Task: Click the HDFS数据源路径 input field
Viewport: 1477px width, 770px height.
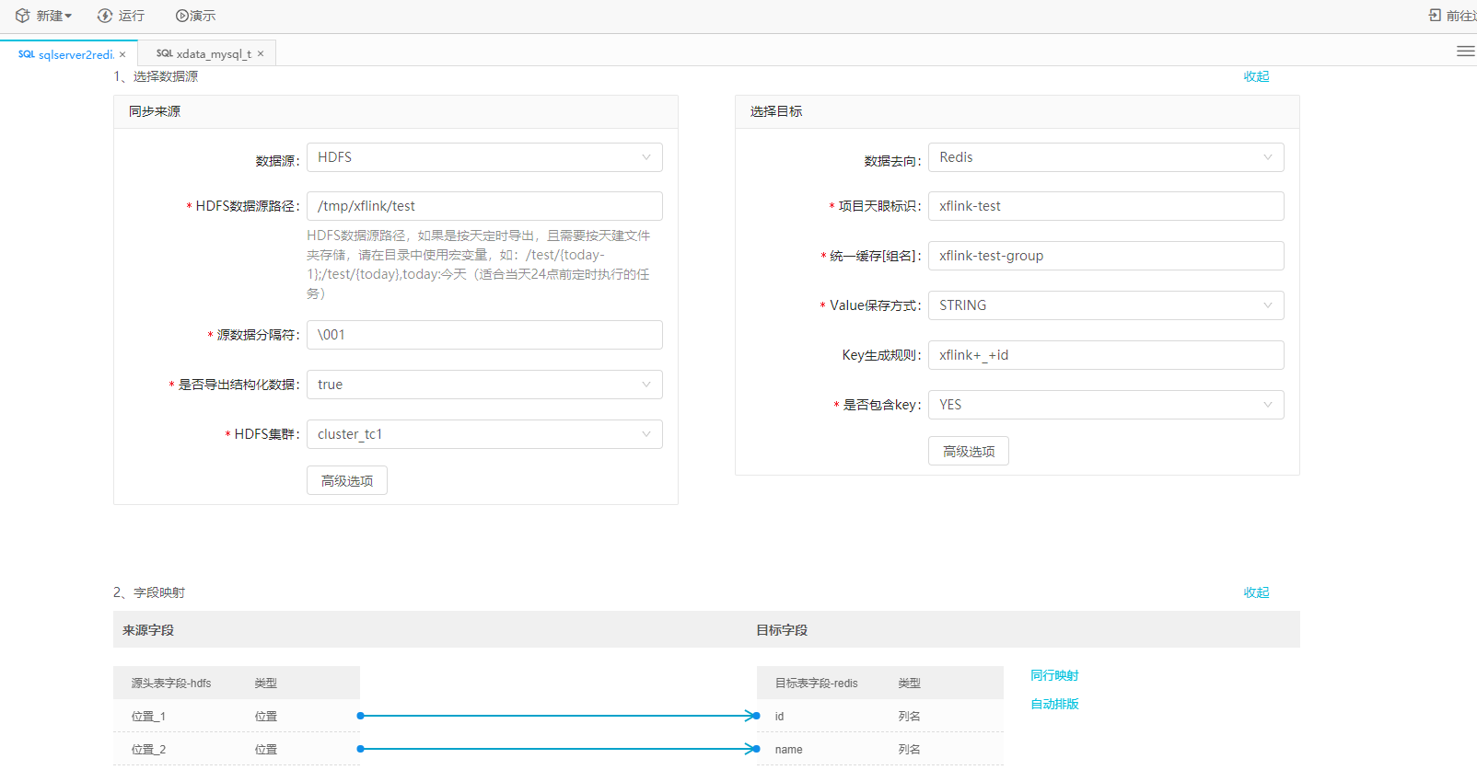Action: pyautogui.click(x=484, y=206)
